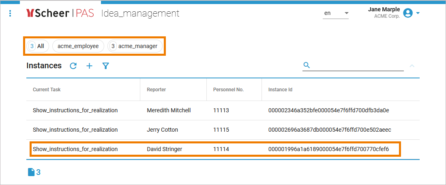Sort by Personnel No. column header
Viewport: 446px width, 185px height.
228,90
